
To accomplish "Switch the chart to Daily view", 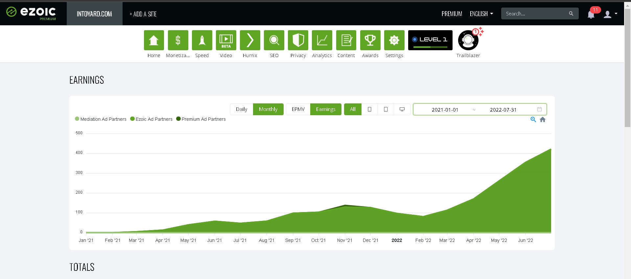I will (242, 109).
